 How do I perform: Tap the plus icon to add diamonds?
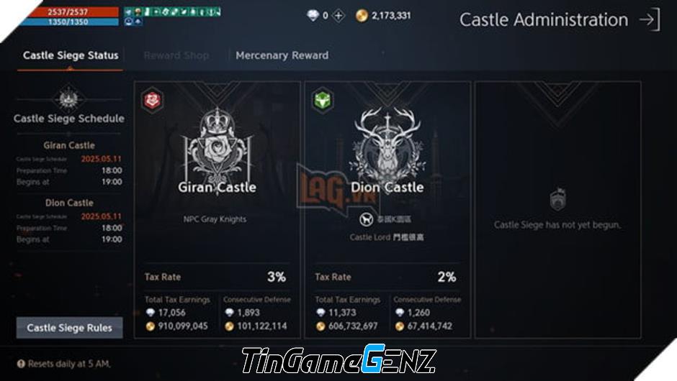click(338, 16)
